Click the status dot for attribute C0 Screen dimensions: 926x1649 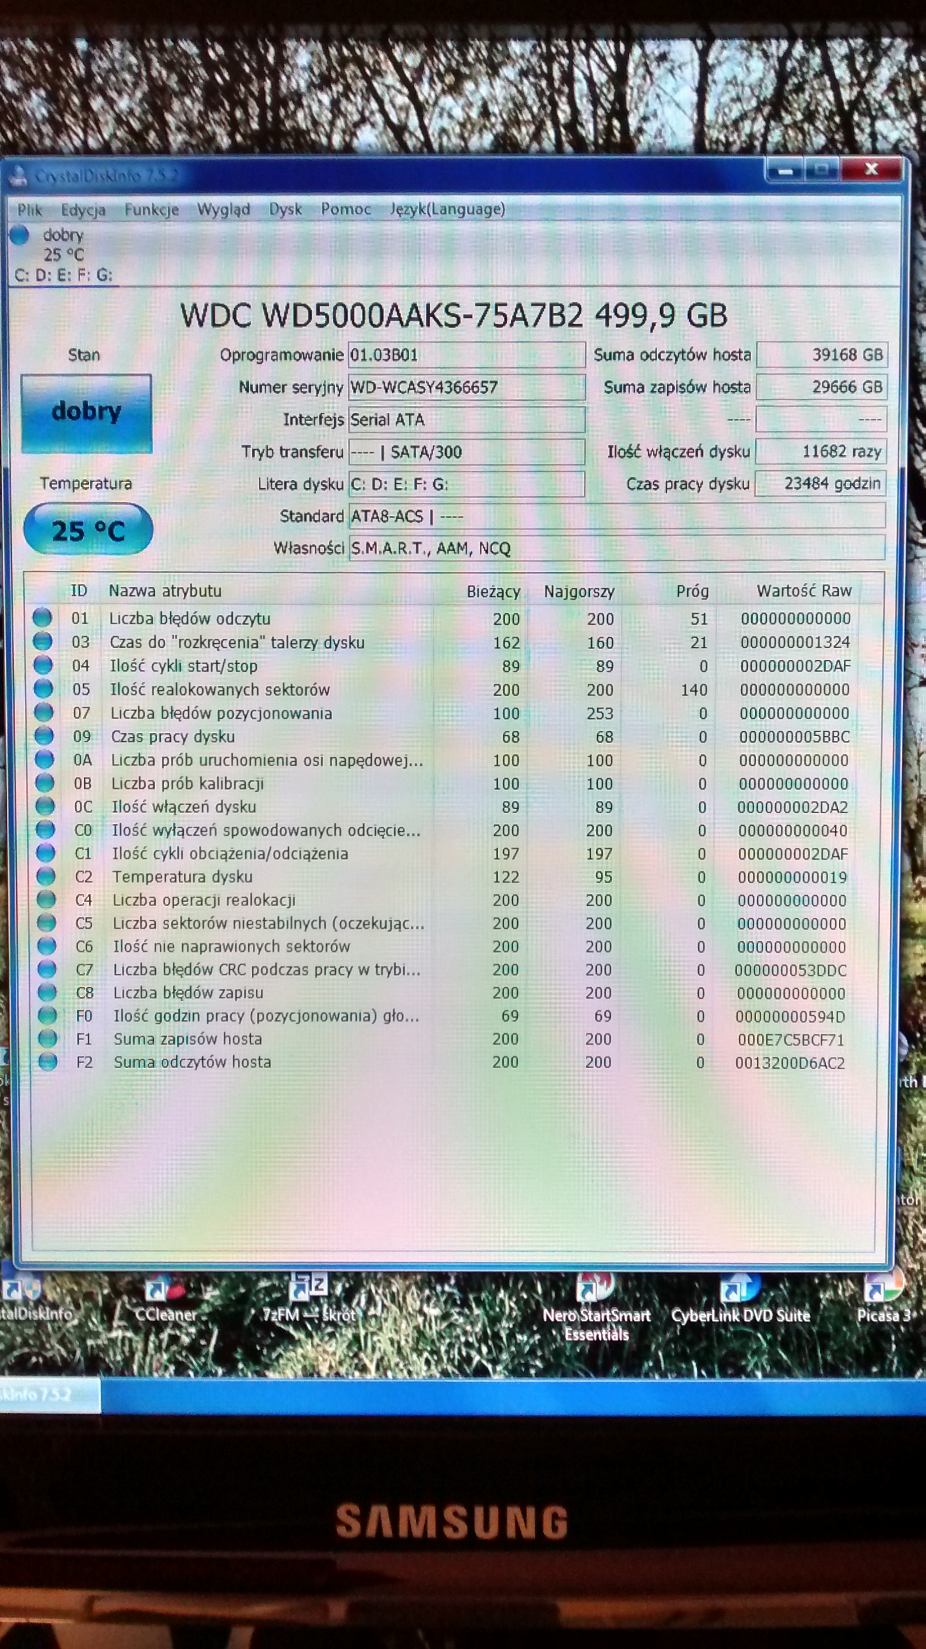[45, 830]
